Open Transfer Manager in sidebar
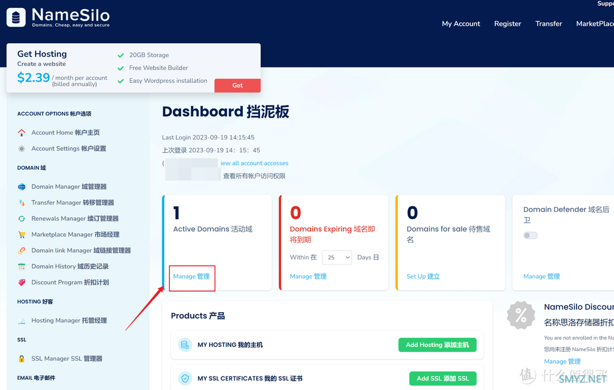This screenshot has height=390, width=614. pos(73,203)
